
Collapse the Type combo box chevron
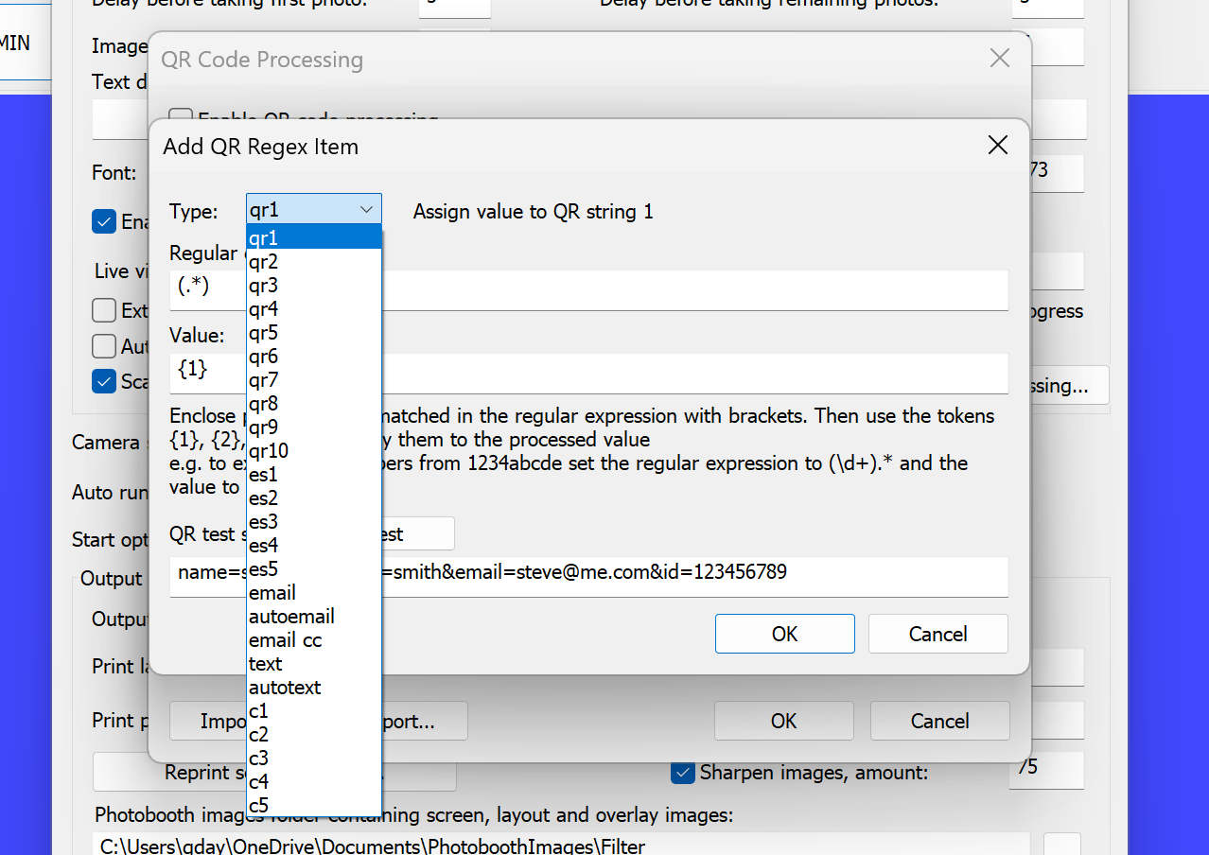(x=366, y=208)
